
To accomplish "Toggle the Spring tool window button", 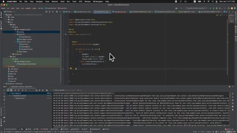I will click(106, 129).
